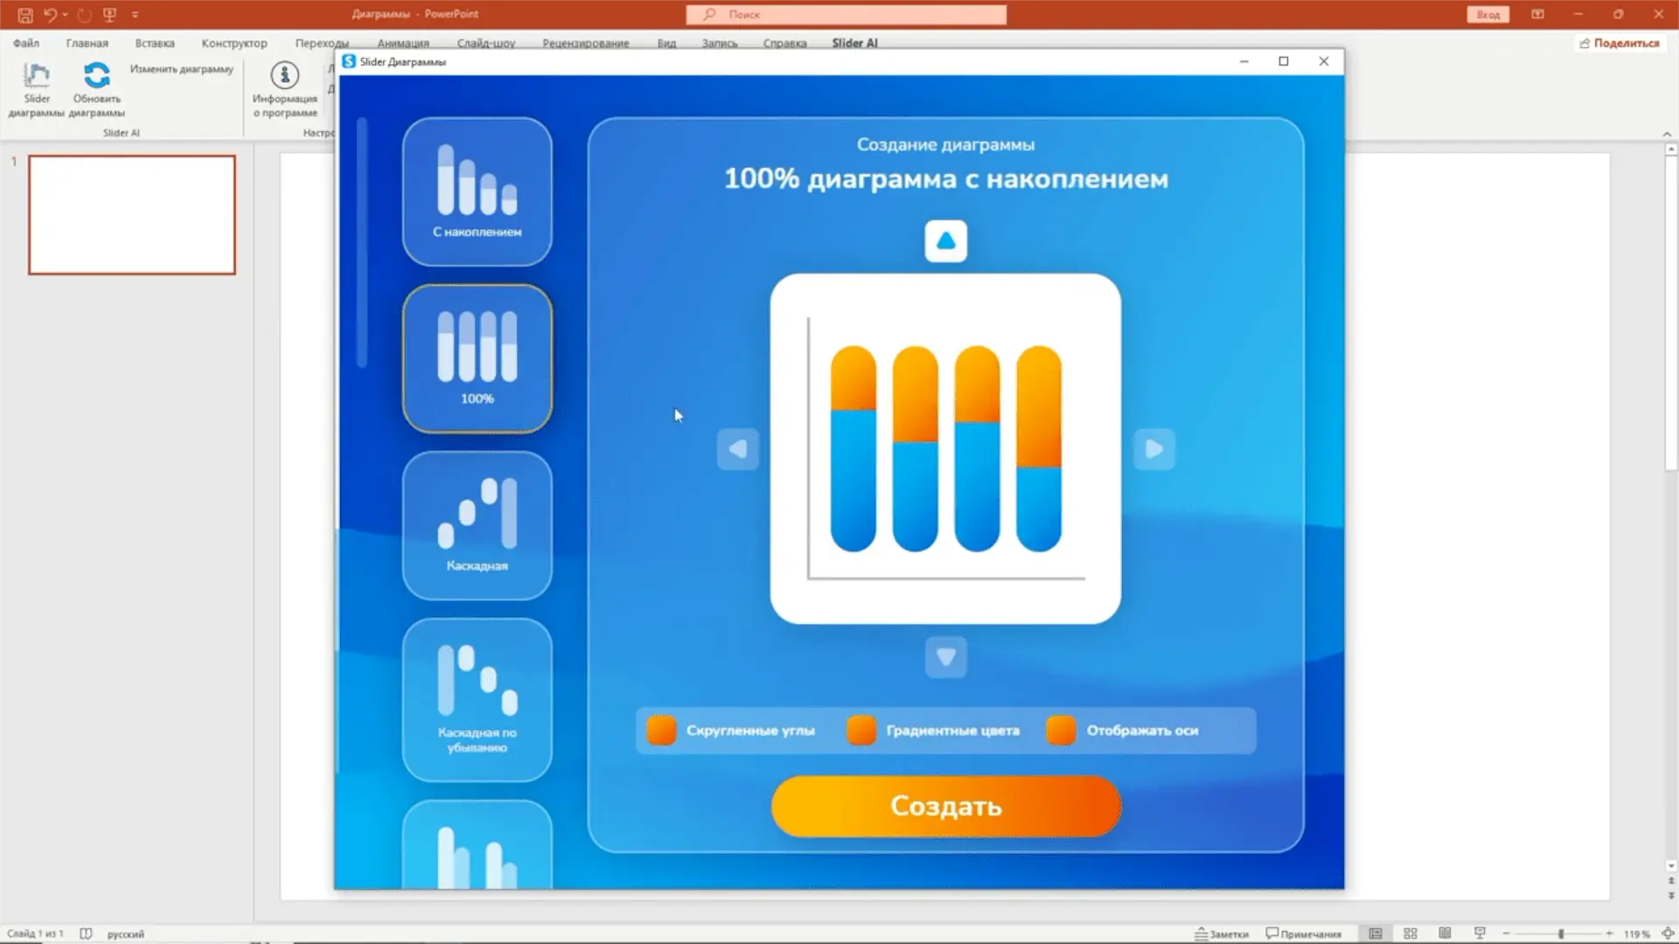Toggle the 'Отображать оси' option
Viewport: 1679px width, 944px height.
point(1061,730)
